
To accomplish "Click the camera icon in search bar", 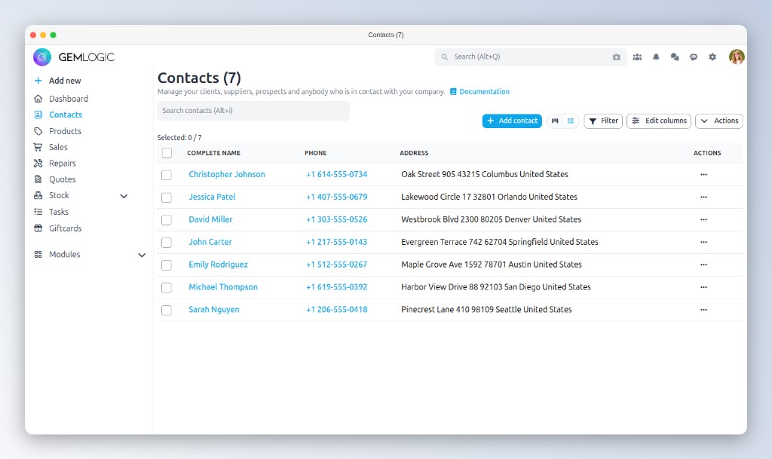I will 616,57.
